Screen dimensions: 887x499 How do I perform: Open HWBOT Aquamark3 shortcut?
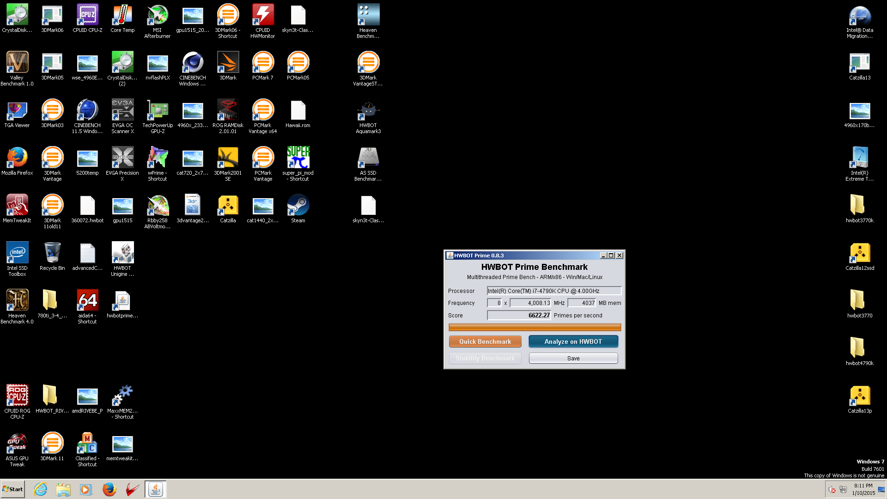(x=368, y=116)
